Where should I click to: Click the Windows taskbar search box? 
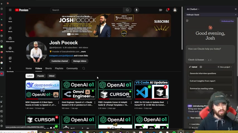click(x=18, y=132)
